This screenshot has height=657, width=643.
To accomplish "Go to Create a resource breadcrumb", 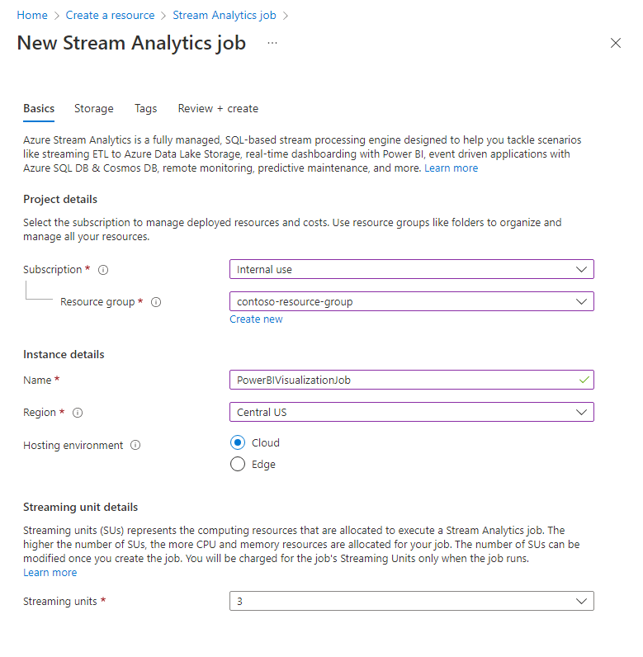I will click(110, 15).
